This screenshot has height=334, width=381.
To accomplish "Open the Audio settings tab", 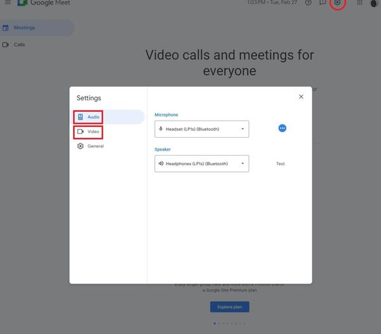I will coord(109,117).
